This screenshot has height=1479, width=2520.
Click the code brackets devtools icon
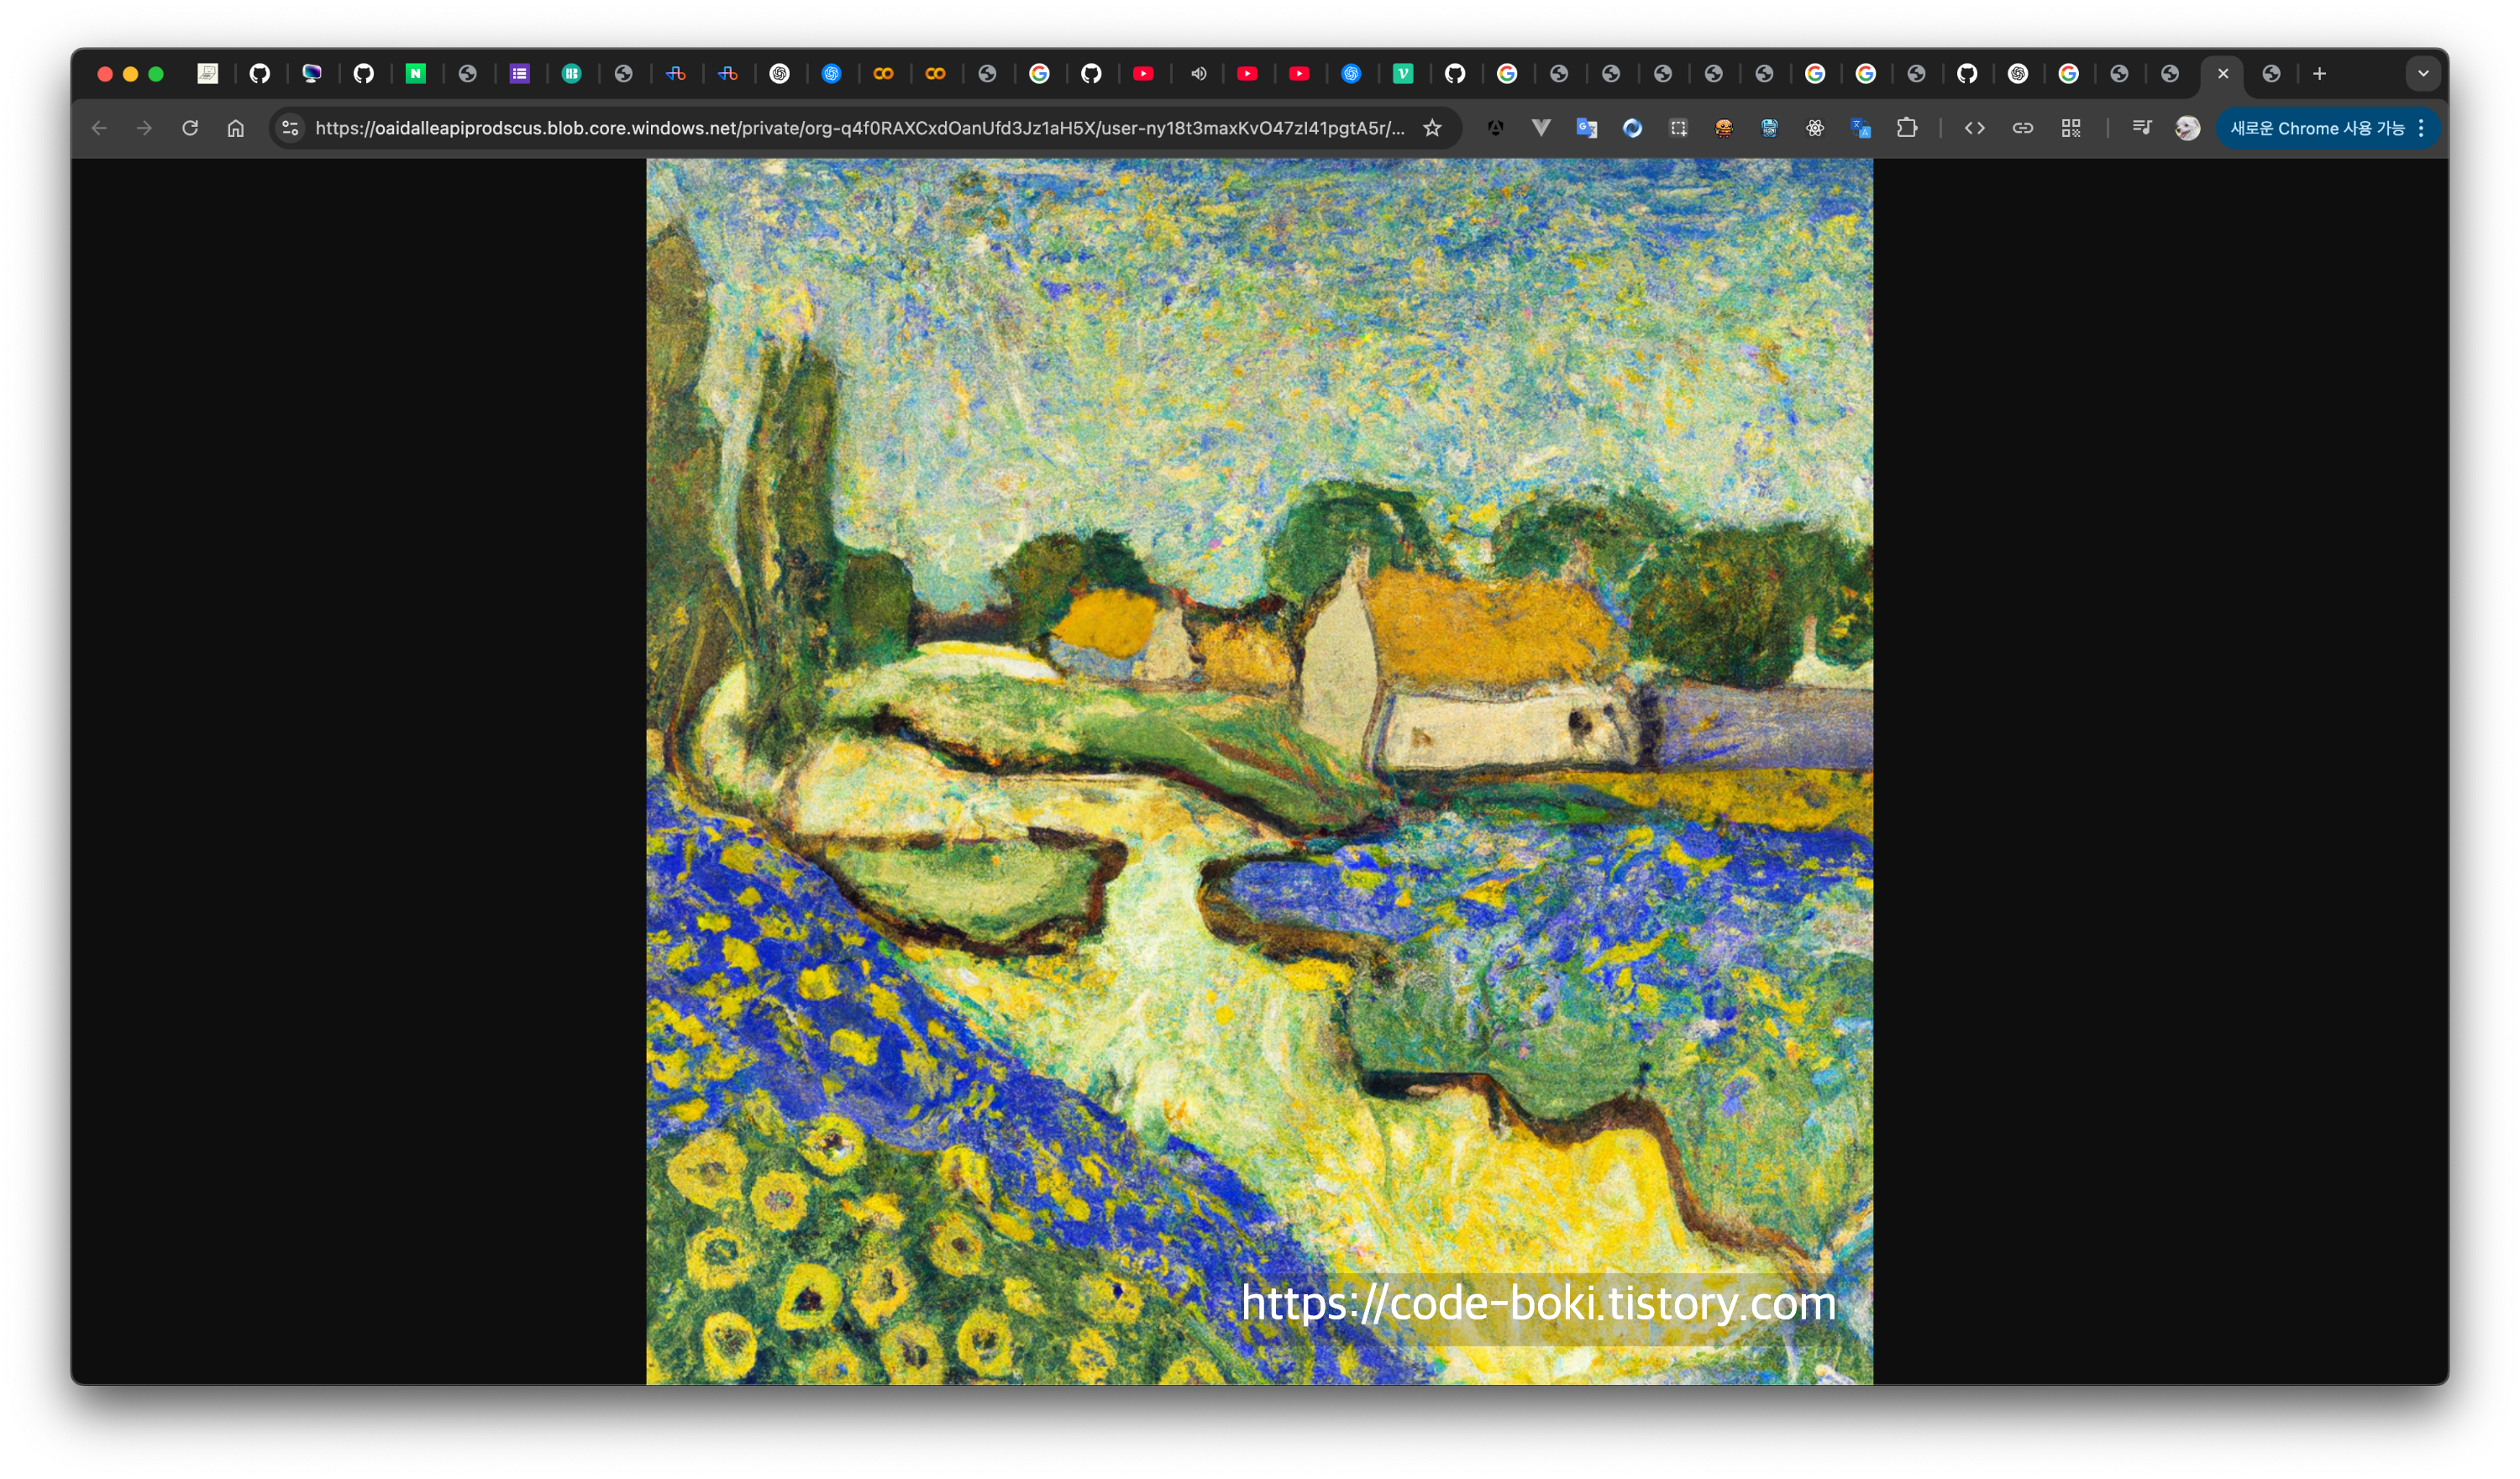(x=1974, y=128)
